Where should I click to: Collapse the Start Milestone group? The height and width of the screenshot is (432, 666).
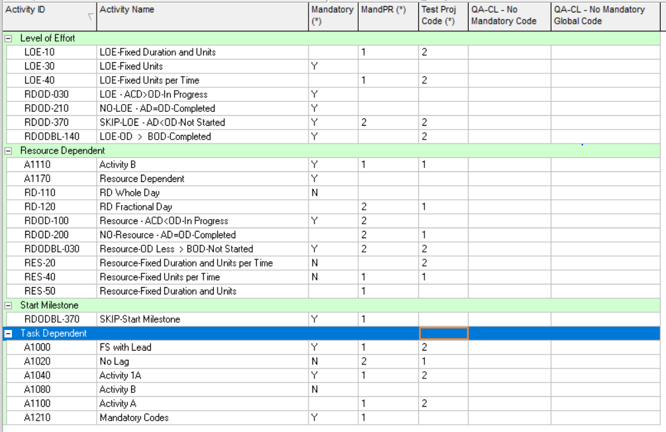[x=9, y=306]
